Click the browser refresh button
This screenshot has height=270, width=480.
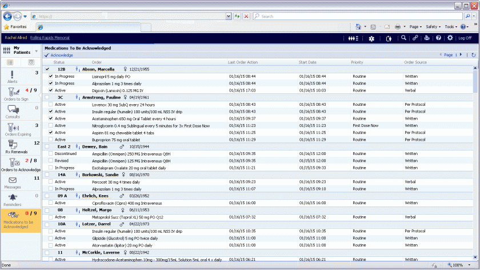(x=237, y=16)
